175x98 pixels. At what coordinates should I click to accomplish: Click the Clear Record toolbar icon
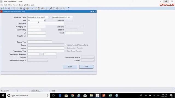pos(42,8)
